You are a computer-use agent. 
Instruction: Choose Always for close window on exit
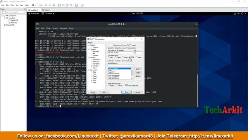[x=108, y=85]
